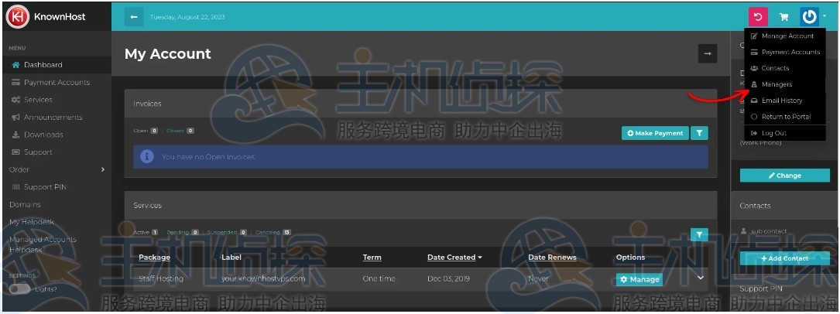Sort by Package column header
Image resolution: width=840 pixels, height=314 pixels.
coord(154,258)
